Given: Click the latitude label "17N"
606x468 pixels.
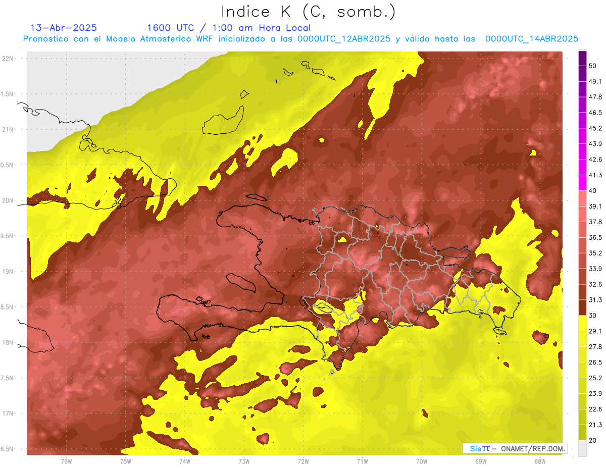Looking at the screenshot, I should point(8,413).
